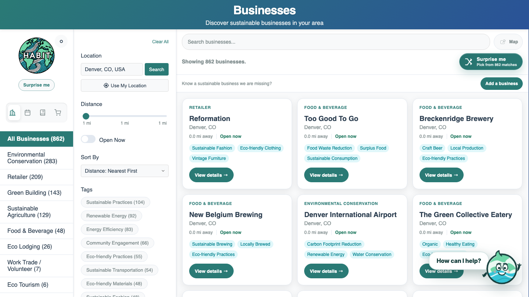Select Environmental Conservation (283) category
This screenshot has height=297, width=529.
[36, 158]
